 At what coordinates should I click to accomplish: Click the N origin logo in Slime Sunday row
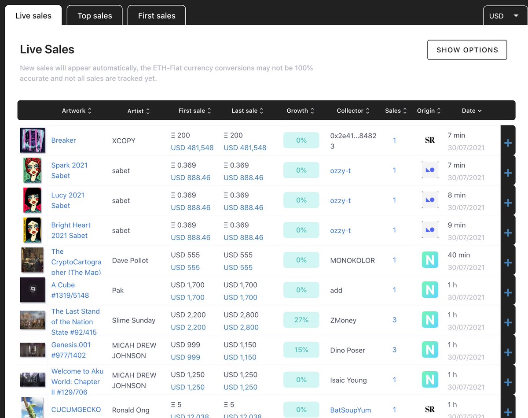430,320
